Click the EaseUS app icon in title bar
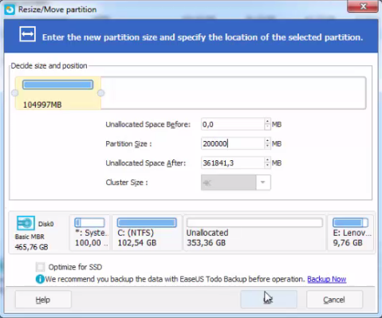This screenshot has height=318, width=382. (10, 10)
